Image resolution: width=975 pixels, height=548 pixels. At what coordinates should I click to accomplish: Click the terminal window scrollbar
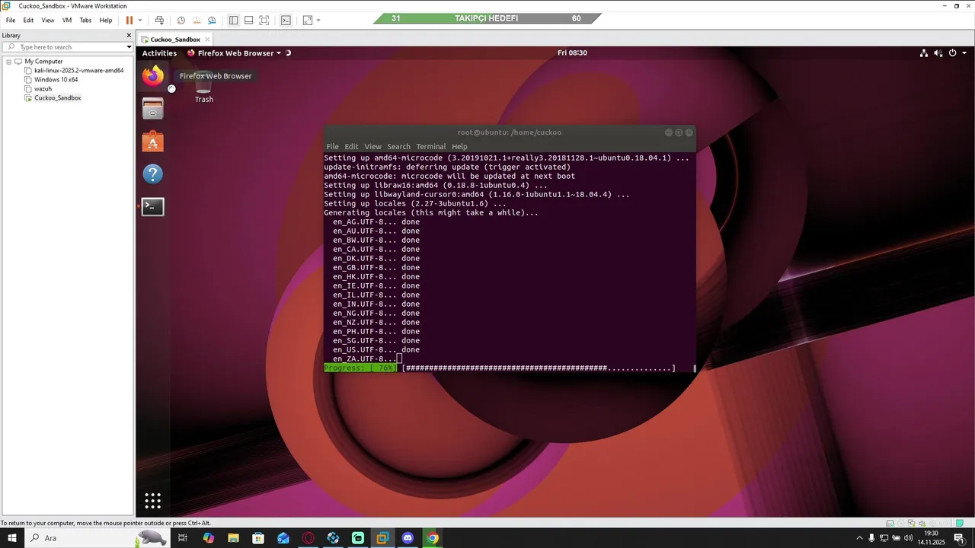[695, 368]
